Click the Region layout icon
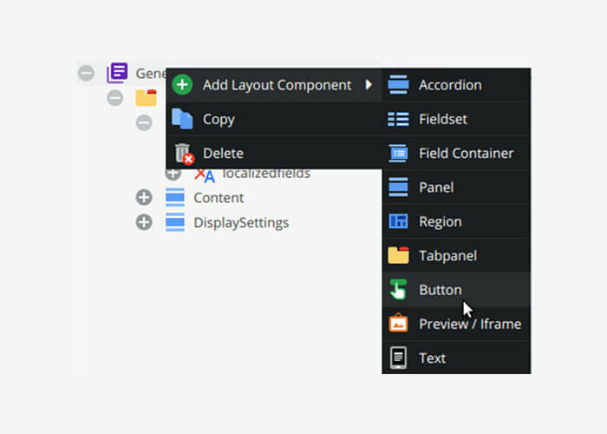The height and width of the screenshot is (434, 607). pyautogui.click(x=398, y=221)
